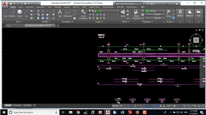
Task: Click the Help question mark icon
Action: pos(177,4)
